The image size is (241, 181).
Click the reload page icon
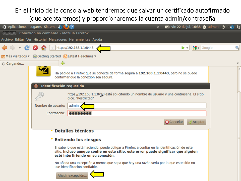(27, 48)
